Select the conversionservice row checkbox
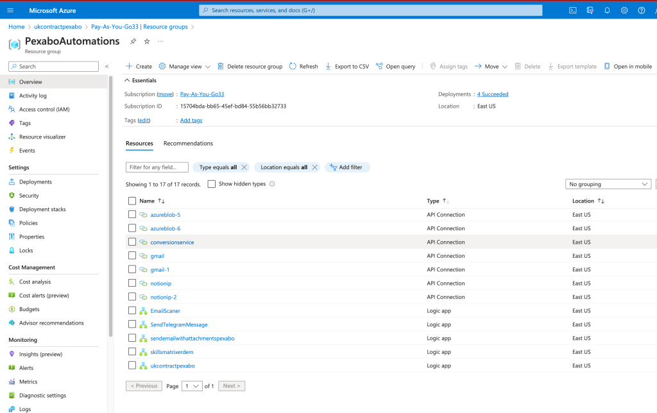This screenshot has width=657, height=413. 132,242
